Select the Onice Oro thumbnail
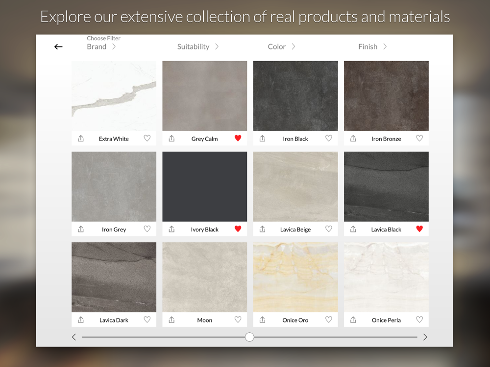Image resolution: width=490 pixels, height=367 pixels. coord(295,277)
